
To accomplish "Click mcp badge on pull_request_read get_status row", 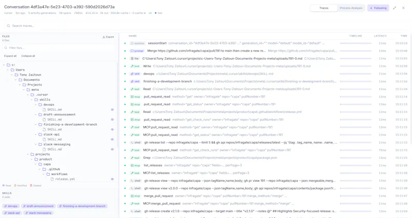I will (x=135, y=105).
